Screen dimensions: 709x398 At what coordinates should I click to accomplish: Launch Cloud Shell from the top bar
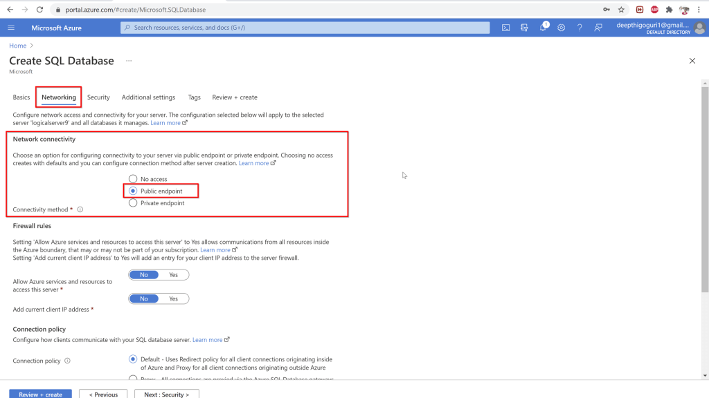506,28
